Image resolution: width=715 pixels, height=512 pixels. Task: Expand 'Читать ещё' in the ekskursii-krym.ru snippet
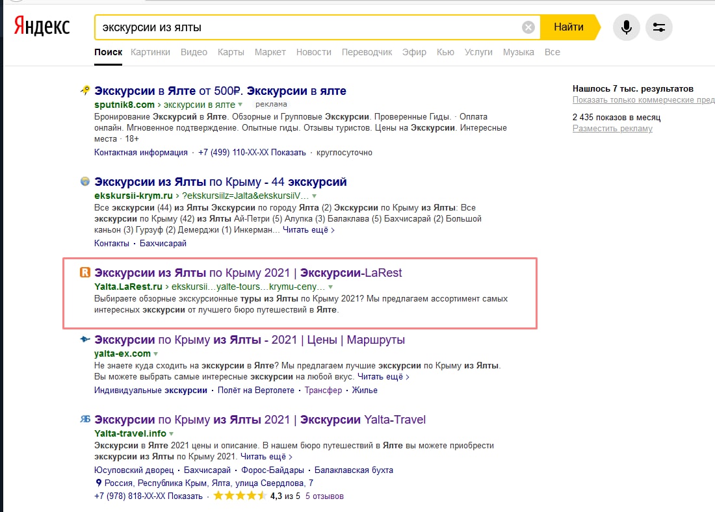(308, 230)
